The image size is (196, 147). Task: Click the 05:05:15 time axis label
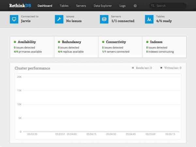pyautogui.click(x=170, y=134)
